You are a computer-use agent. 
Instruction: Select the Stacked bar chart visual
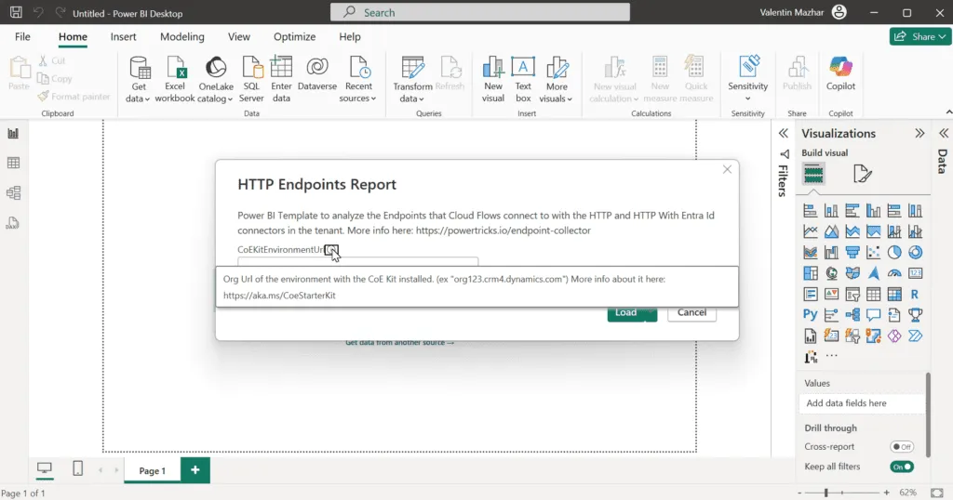811,211
